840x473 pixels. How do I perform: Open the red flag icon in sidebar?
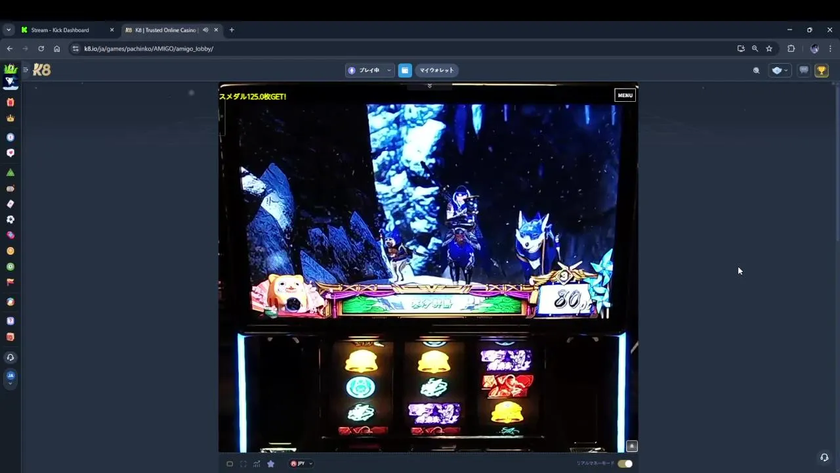tap(10, 282)
